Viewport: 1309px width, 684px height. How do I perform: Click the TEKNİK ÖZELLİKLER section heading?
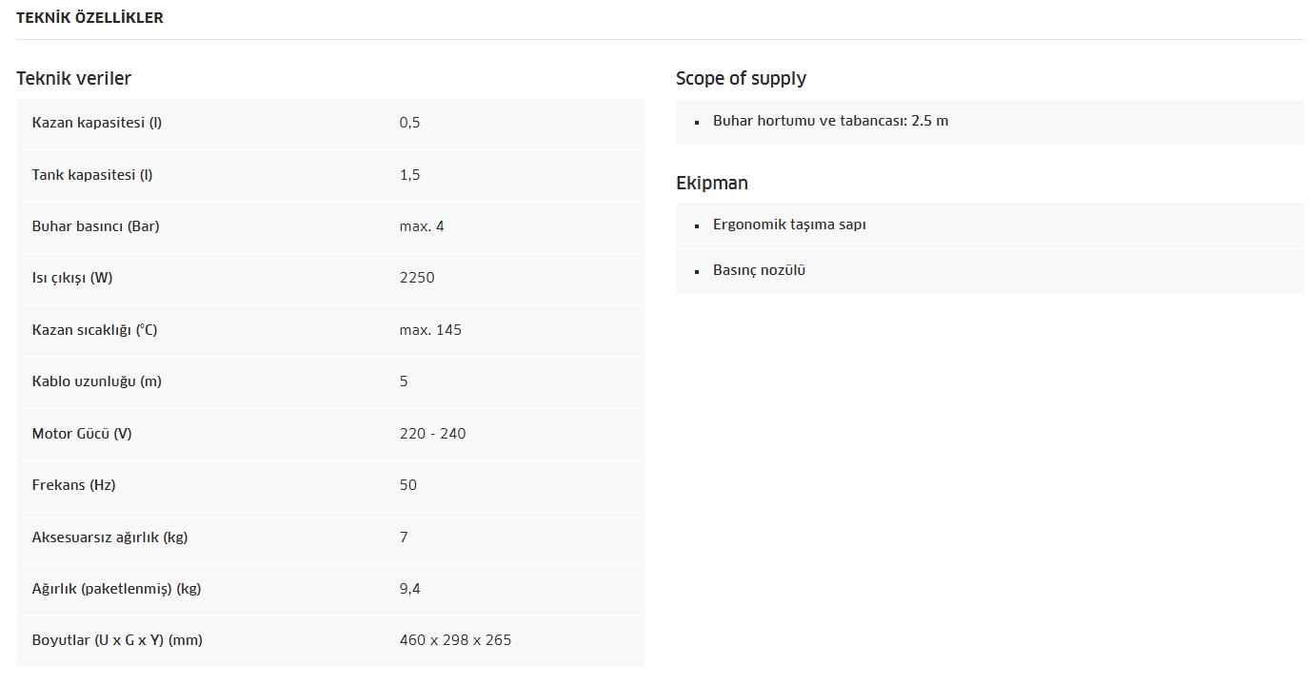point(89,17)
